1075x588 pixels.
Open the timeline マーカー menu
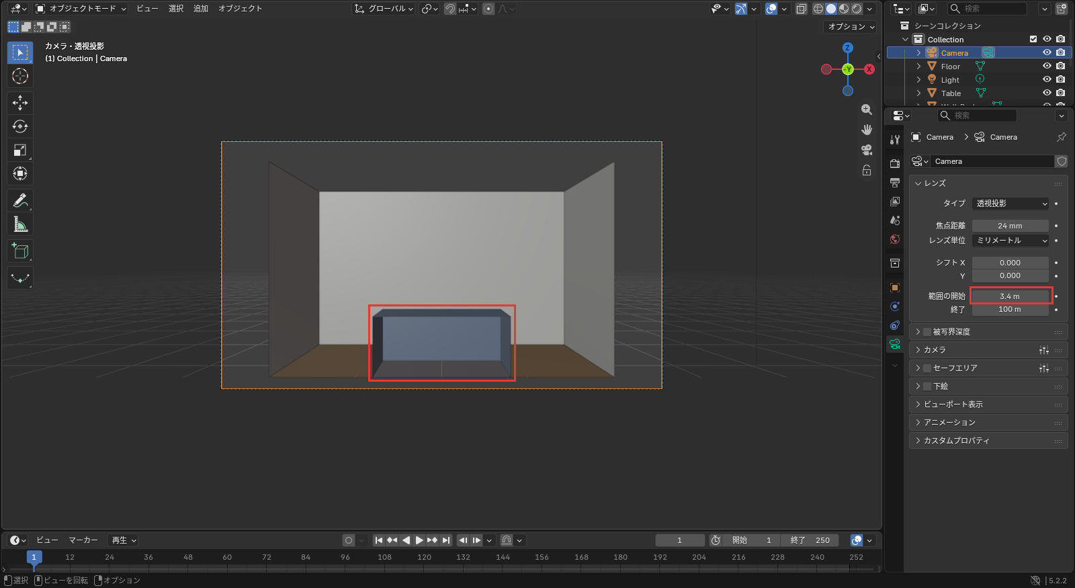(83, 540)
